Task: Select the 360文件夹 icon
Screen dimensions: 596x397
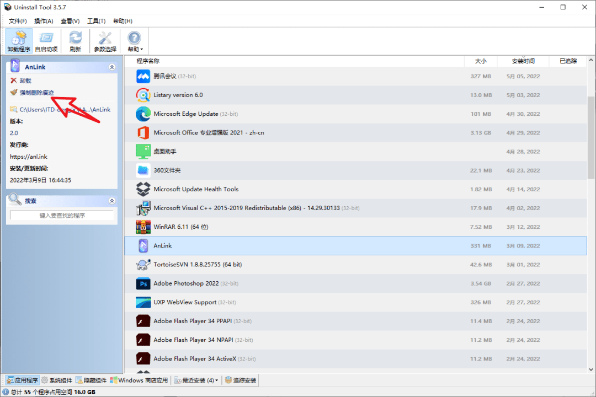Action: [x=143, y=170]
